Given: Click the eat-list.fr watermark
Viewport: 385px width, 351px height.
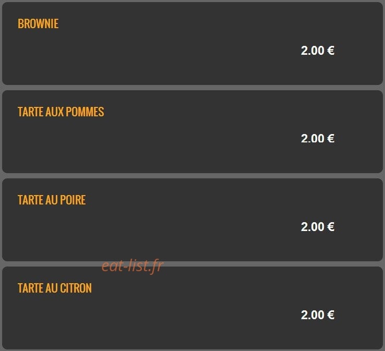Looking at the screenshot, I should 133,266.
